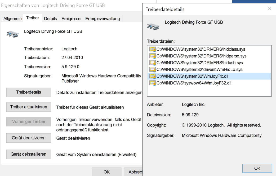Image resolution: width=276 pixels, height=176 pixels.
Task: Click the Treiberdateien: label above the list
Action: tap(161, 41)
